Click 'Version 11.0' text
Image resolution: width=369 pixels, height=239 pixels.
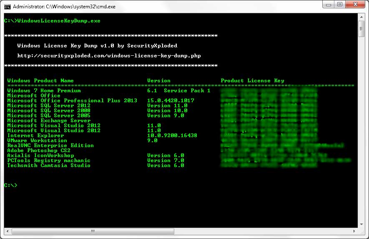point(167,106)
